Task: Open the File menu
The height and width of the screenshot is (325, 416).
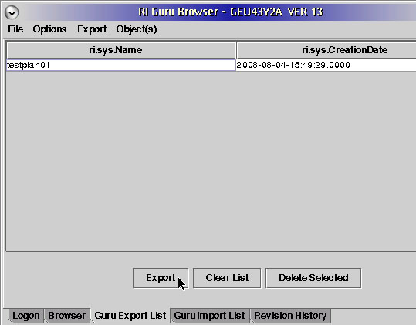Action: (15, 29)
